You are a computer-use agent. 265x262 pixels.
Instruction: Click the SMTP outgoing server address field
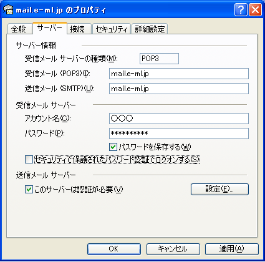tap(179, 89)
